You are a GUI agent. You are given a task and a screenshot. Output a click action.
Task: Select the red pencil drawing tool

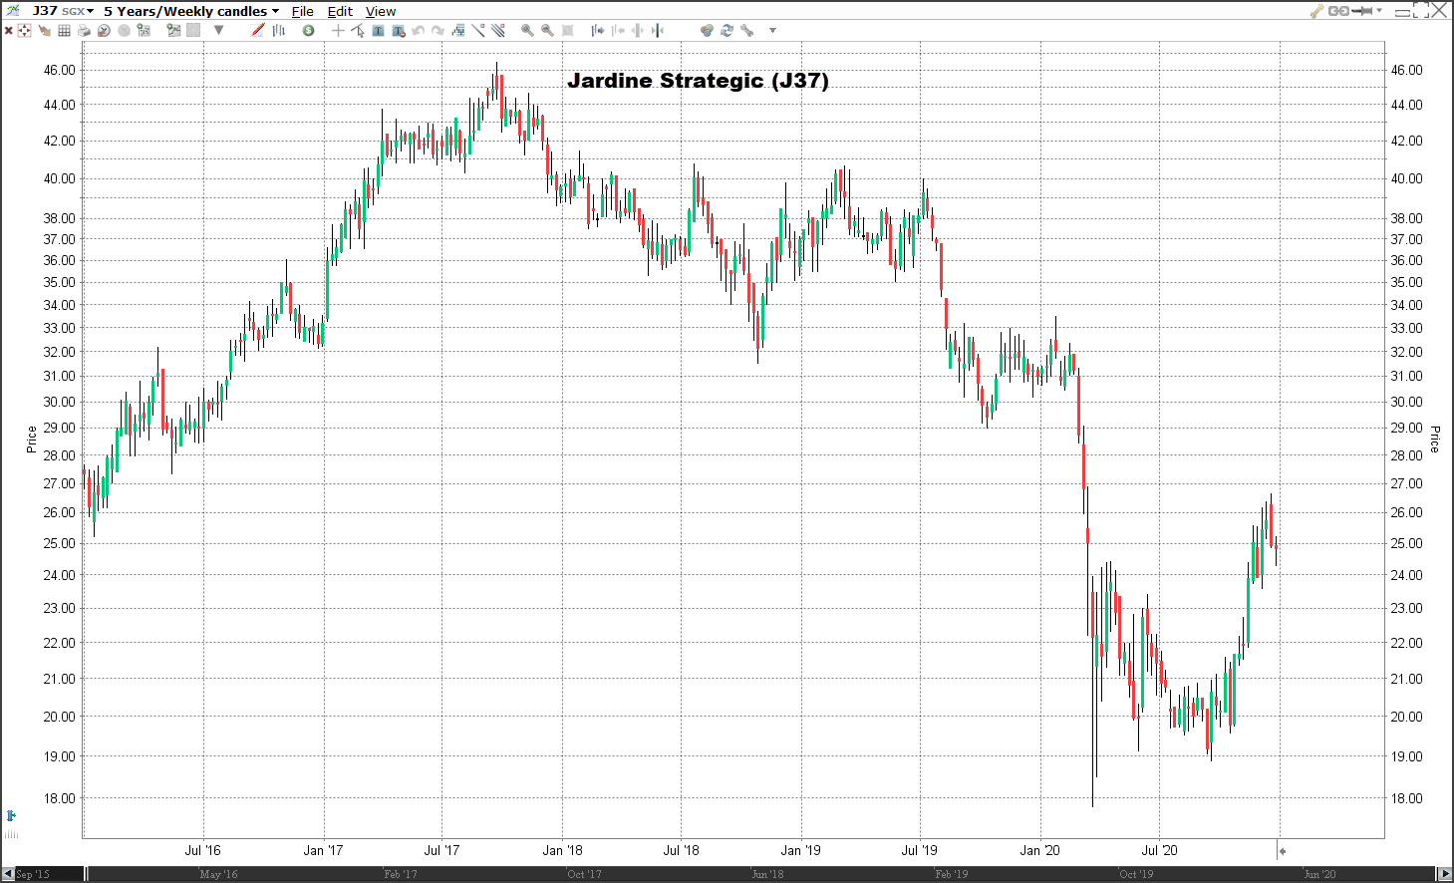pyautogui.click(x=258, y=30)
